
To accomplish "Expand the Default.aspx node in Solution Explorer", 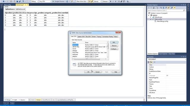I will [x=151, y=17].
